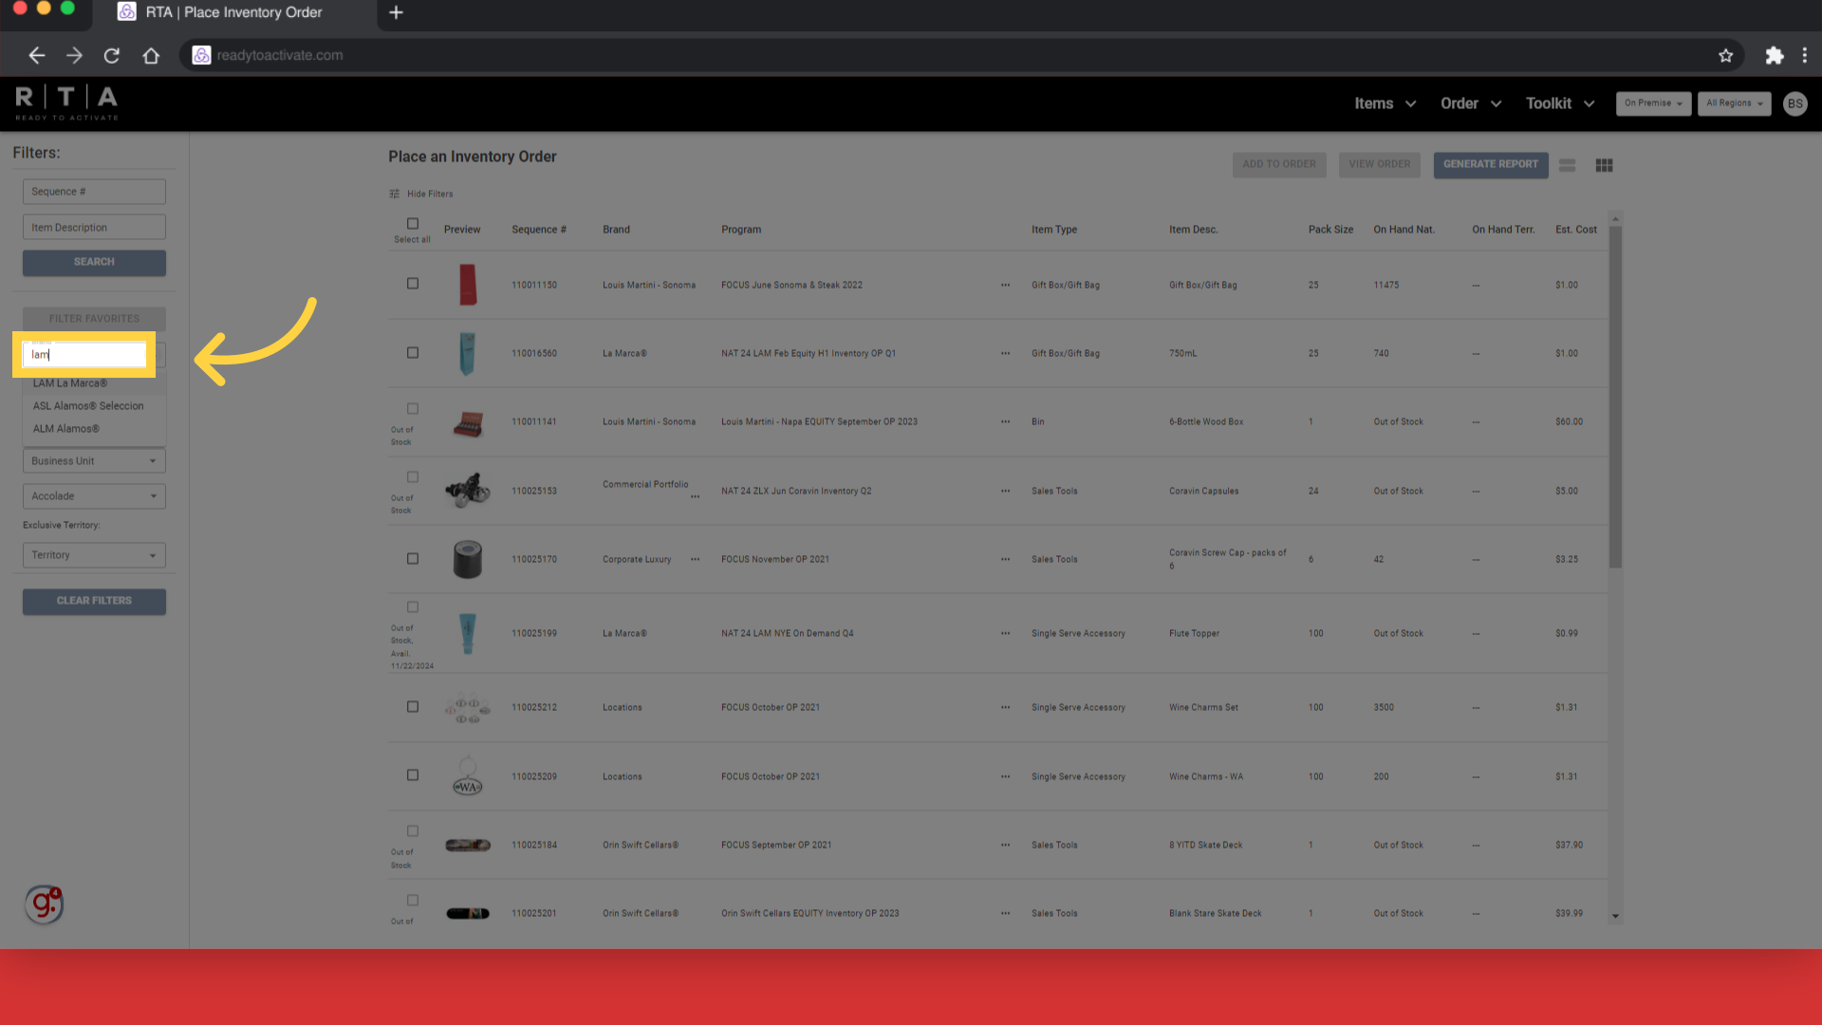Check the row for sequence 110025170
The image size is (1822, 1025).
413,559
